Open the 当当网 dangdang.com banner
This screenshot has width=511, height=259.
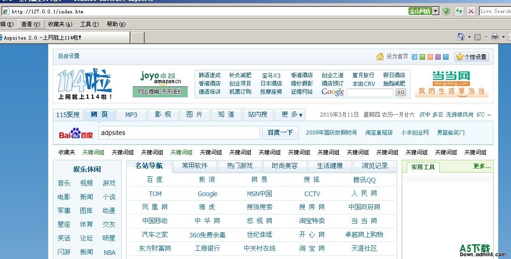(x=451, y=84)
